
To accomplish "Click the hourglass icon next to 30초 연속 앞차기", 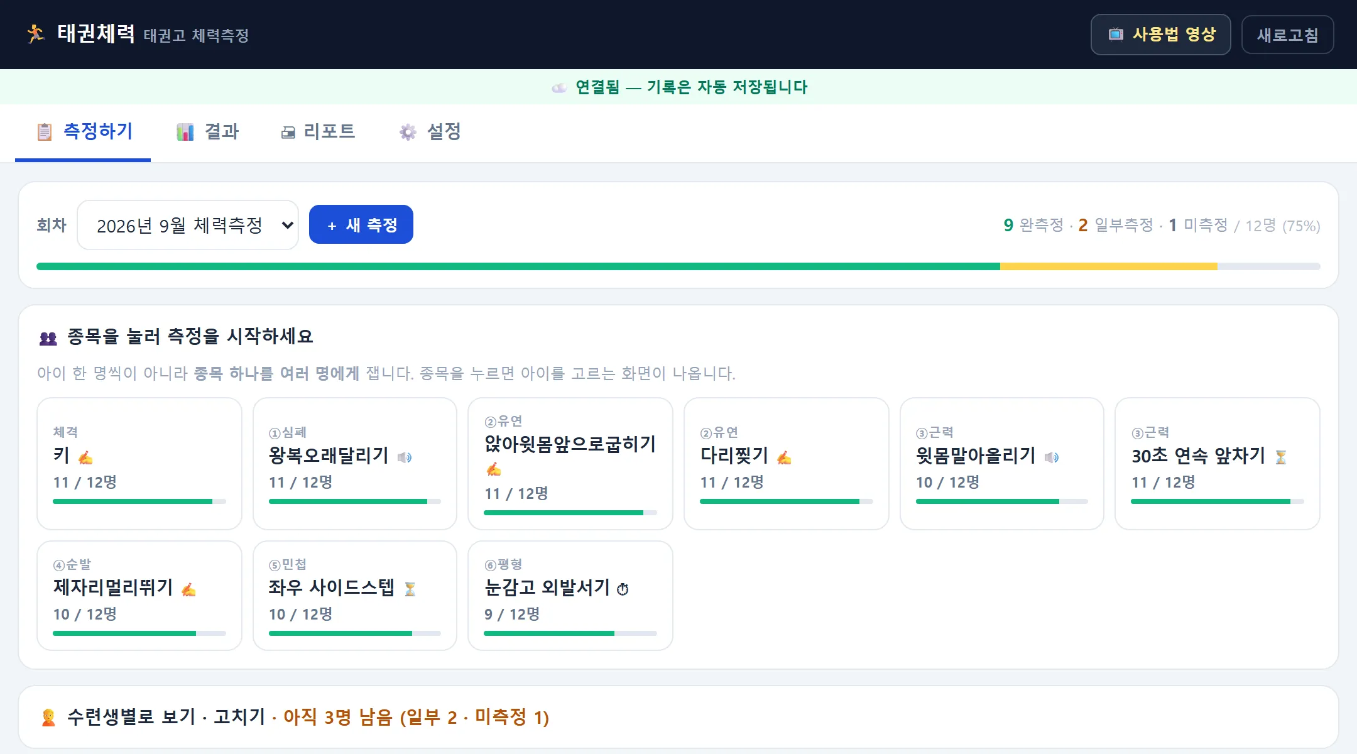I will coord(1281,457).
